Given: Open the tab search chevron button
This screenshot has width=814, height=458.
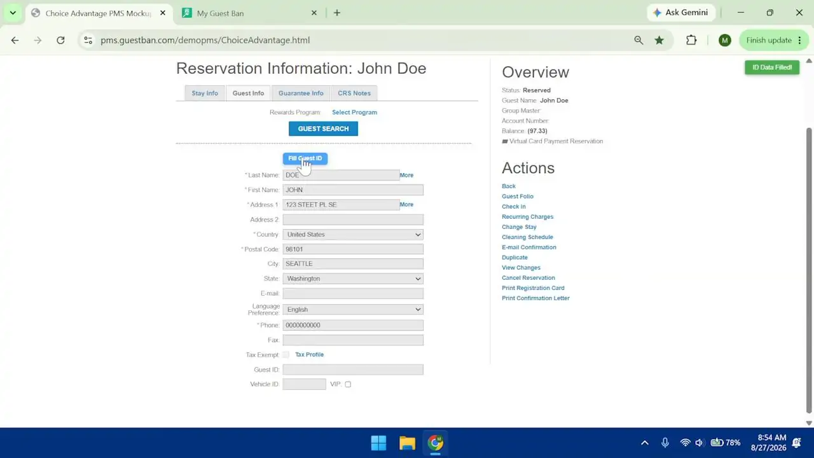Looking at the screenshot, I should coord(13,13).
